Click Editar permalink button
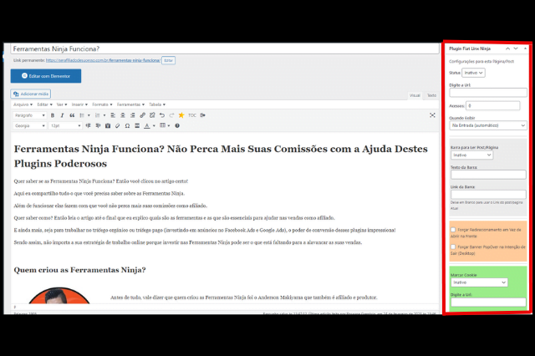 [168, 60]
